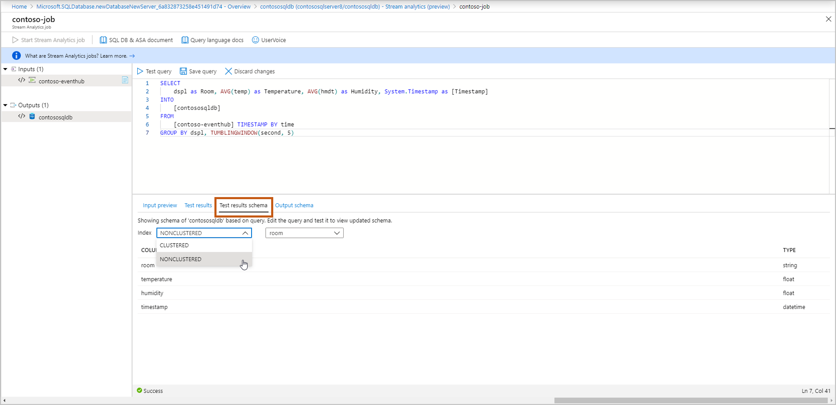Screen dimensions: 836x405
Task: Open contososqldb Stream analytics breadcrumb
Action: tap(355, 7)
